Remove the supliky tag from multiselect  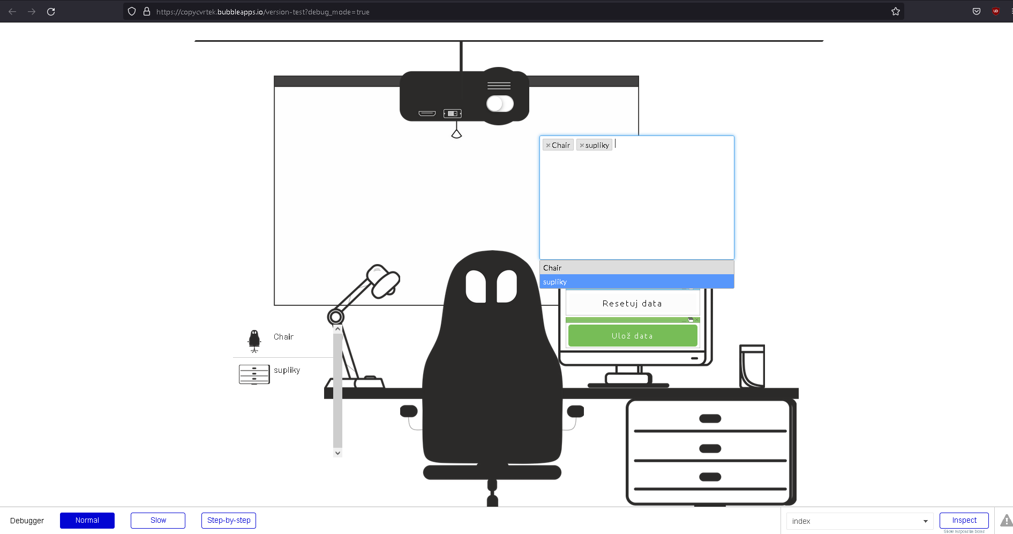pos(582,146)
